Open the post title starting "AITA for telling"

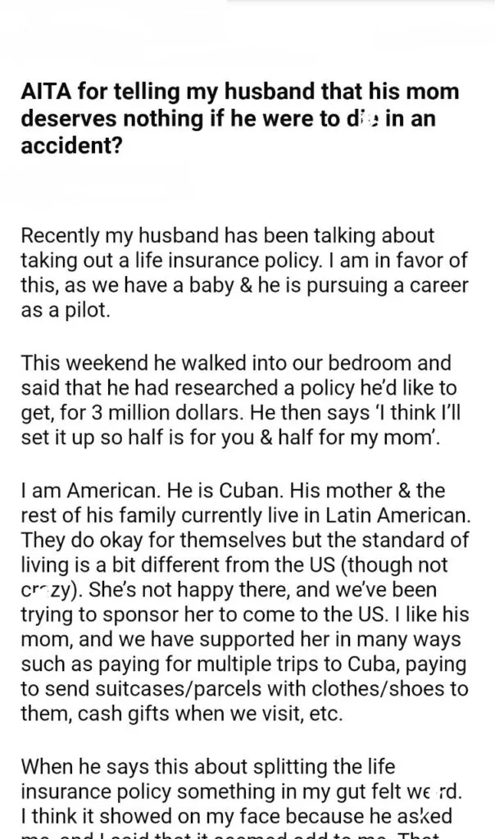tap(240, 118)
